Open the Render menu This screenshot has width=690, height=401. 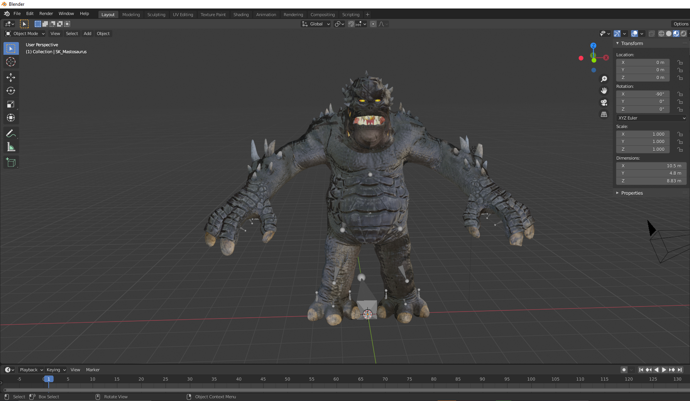(x=46, y=13)
